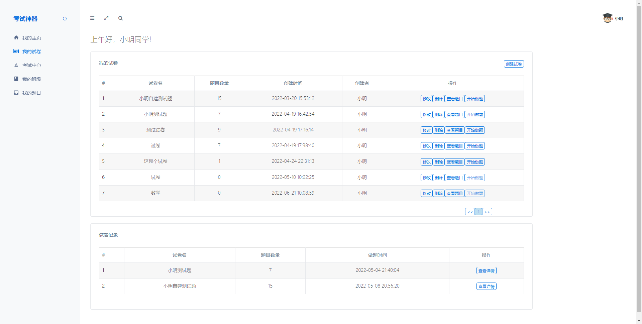Click the 数学 paper name cell
The height and width of the screenshot is (324, 642).
[x=155, y=193]
